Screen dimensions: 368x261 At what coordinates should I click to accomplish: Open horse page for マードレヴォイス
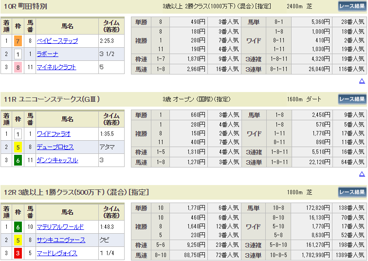[x=57, y=253]
